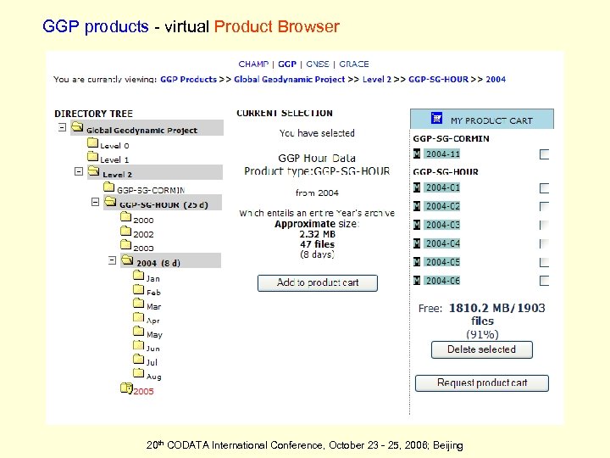
Task: Go to Level 2 breadcrumb link
Action: (377, 80)
